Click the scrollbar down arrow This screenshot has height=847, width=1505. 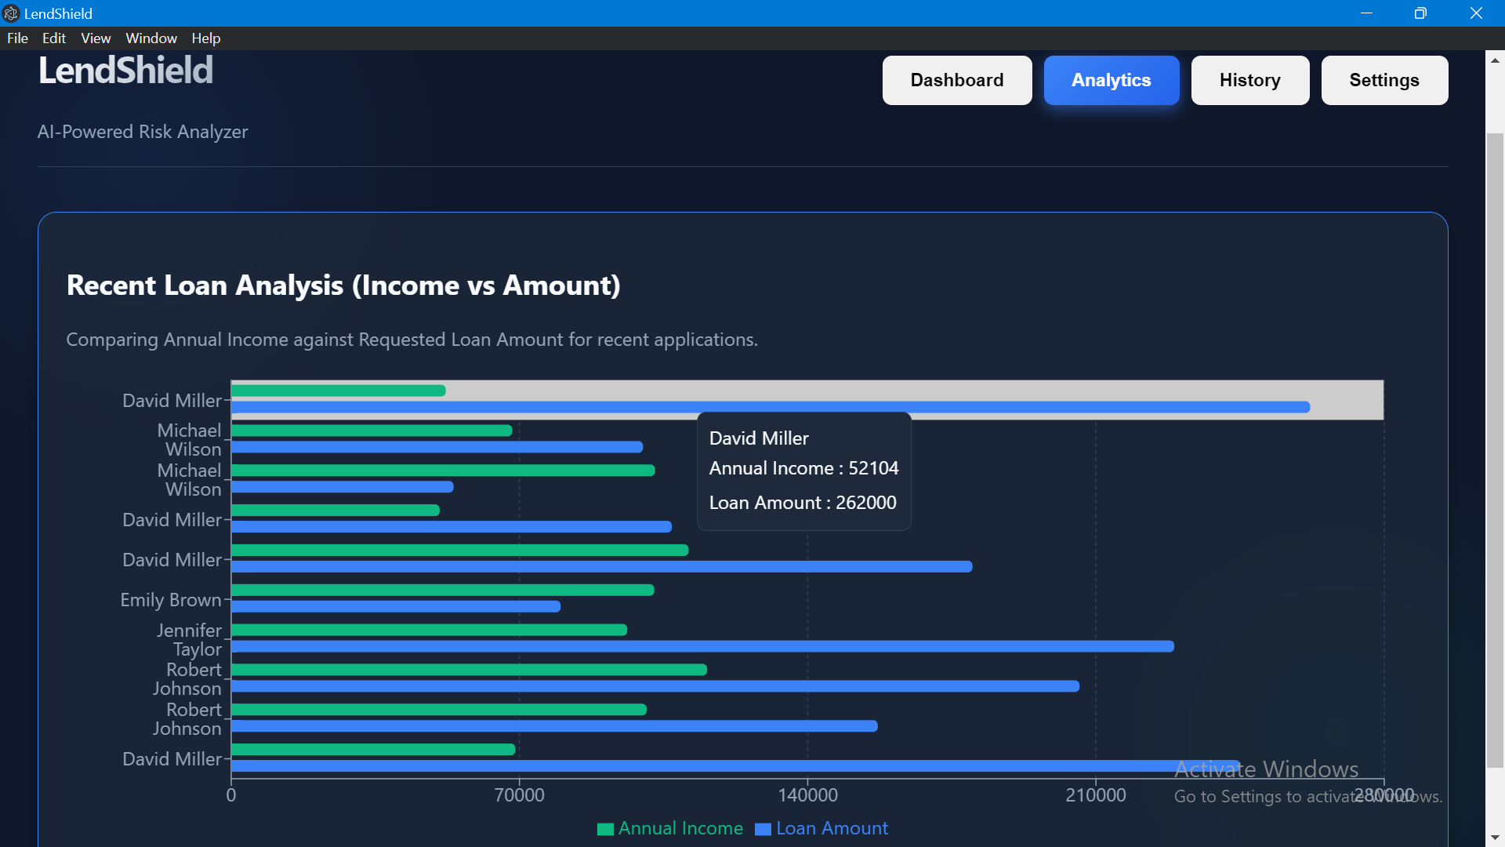[1495, 837]
